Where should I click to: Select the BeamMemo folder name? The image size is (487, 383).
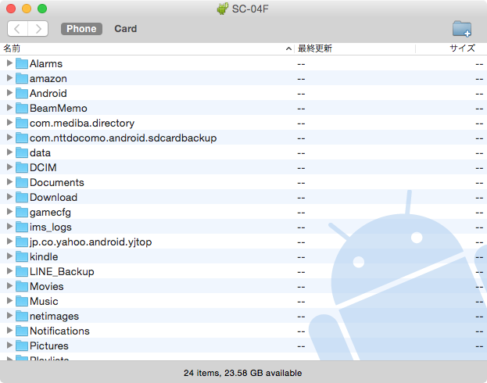click(x=59, y=108)
